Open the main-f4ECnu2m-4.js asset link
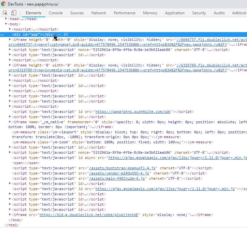 (x=117, y=178)
